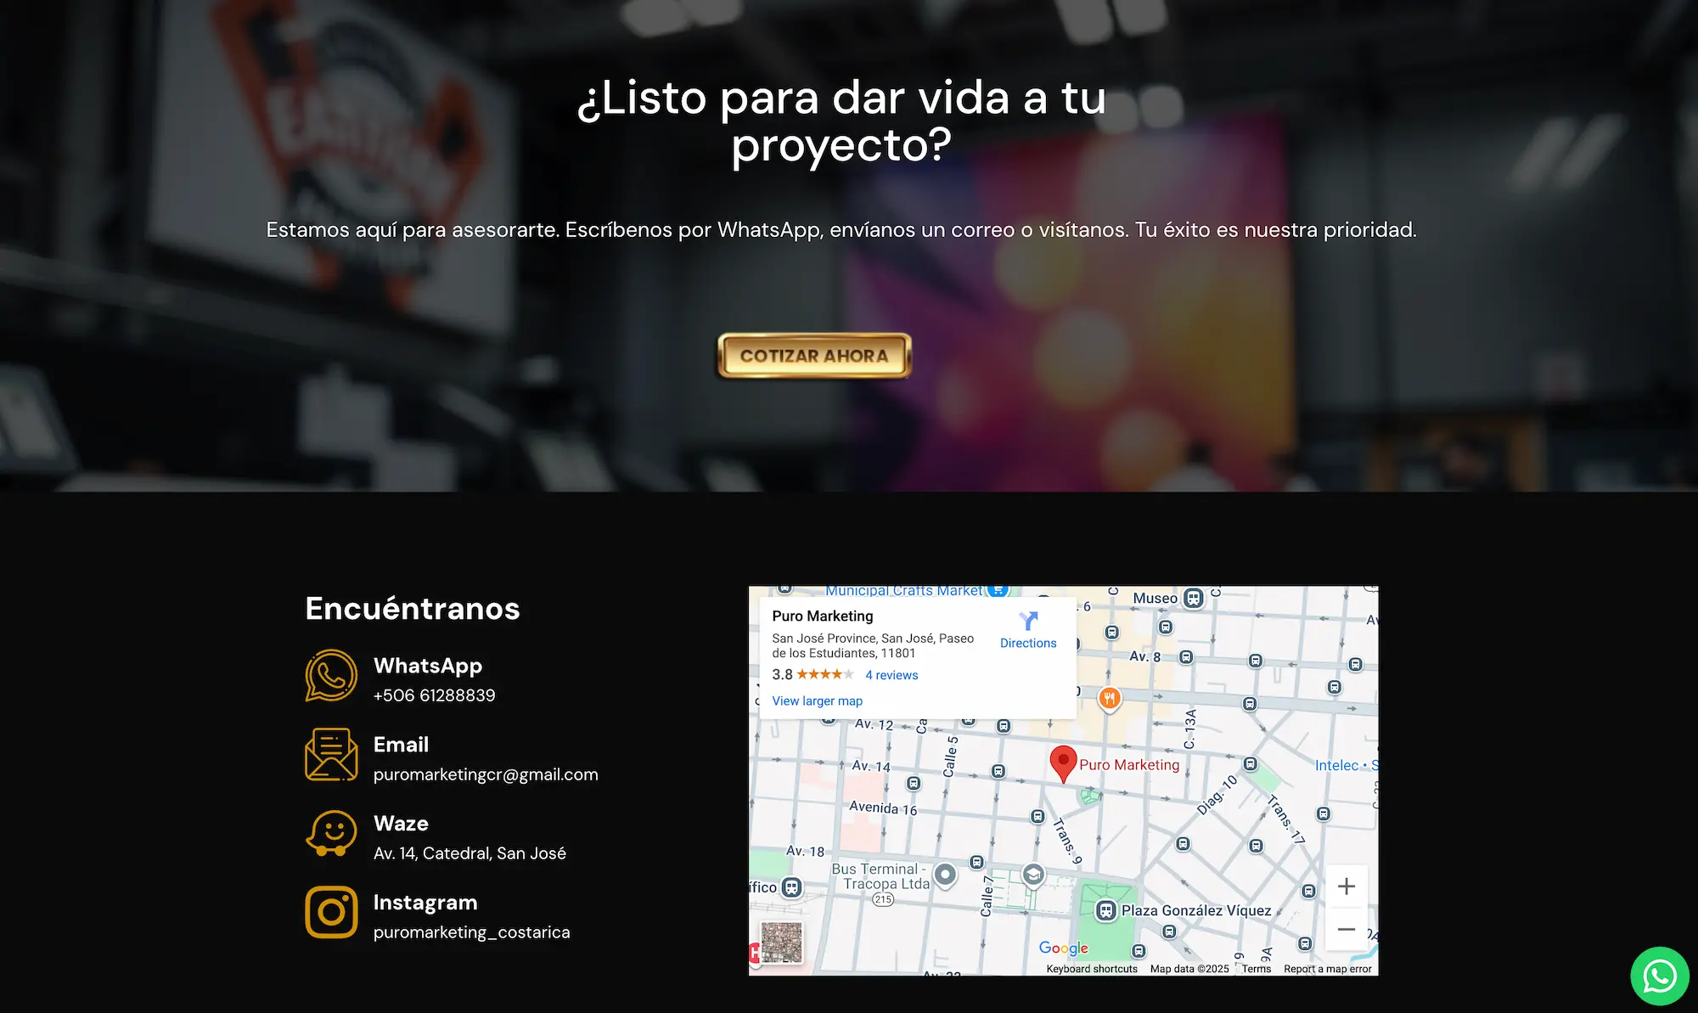Switch to satellite view thumbnail on map

pyautogui.click(x=781, y=943)
